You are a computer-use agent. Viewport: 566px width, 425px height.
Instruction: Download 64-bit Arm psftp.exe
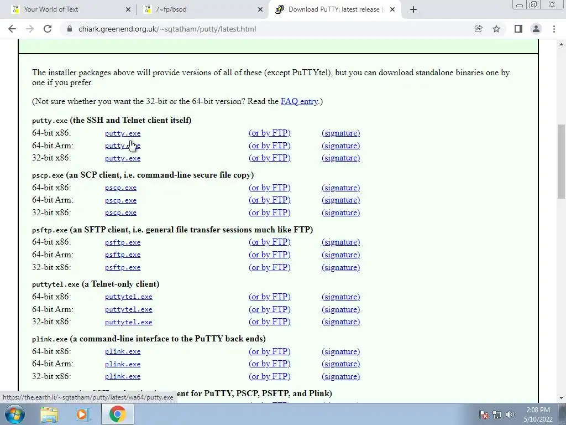pyautogui.click(x=123, y=255)
